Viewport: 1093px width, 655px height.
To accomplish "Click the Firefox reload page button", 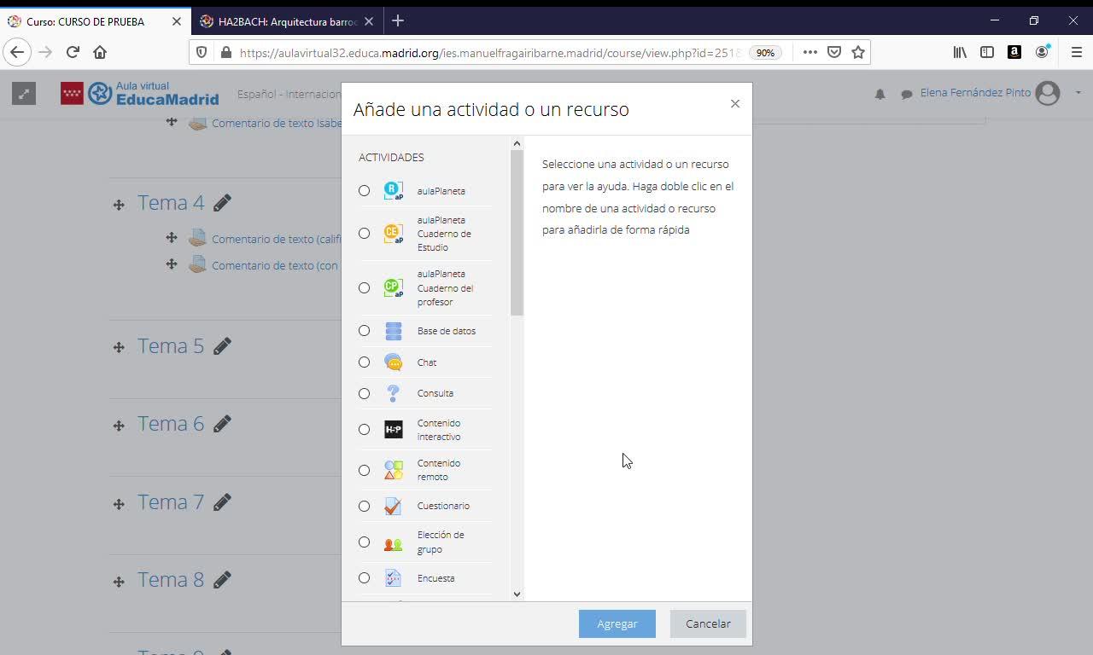I will click(73, 52).
